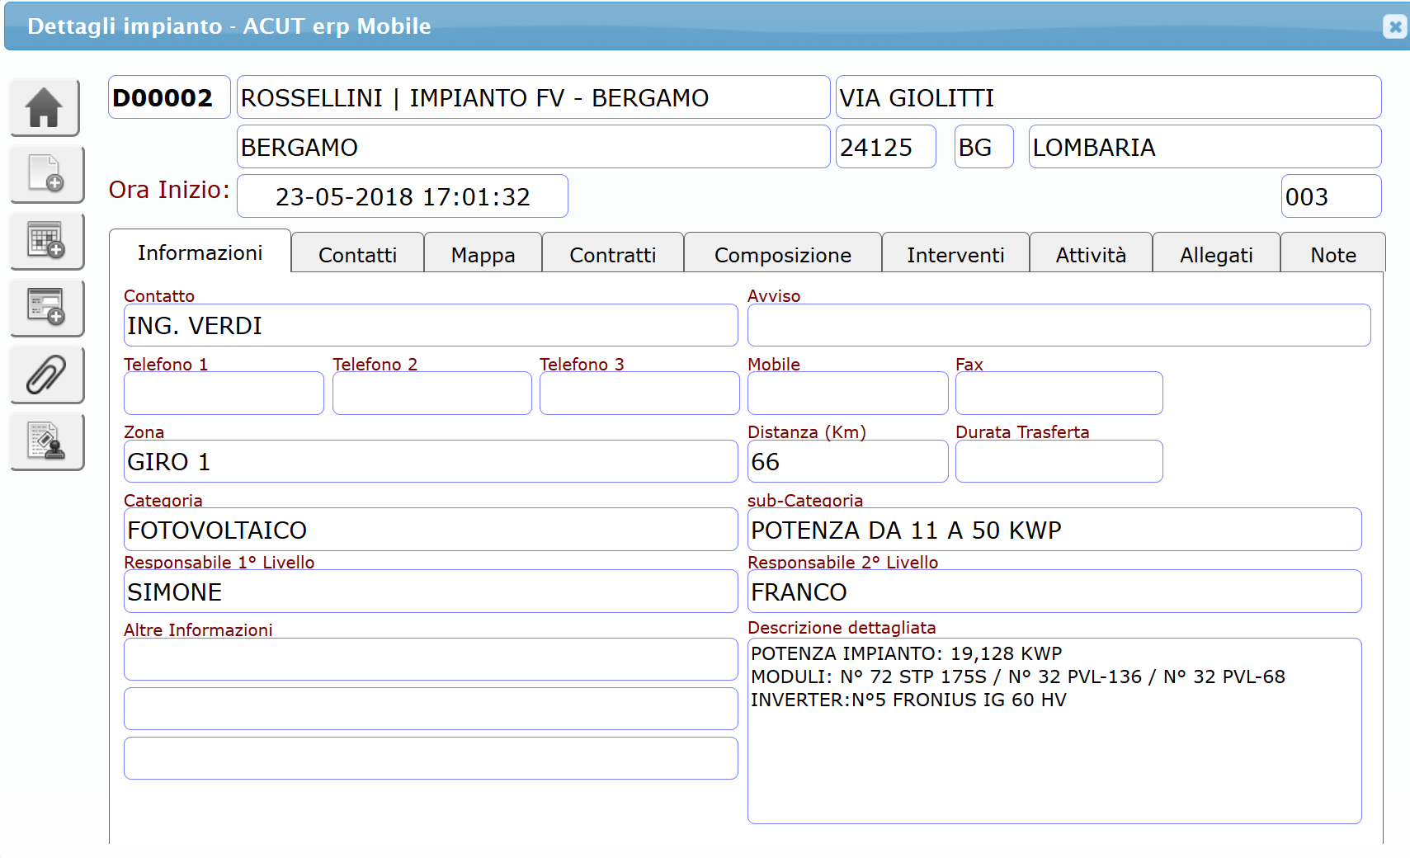Click the Durata Trasferta field
This screenshot has width=1410, height=858.
[x=1058, y=461]
